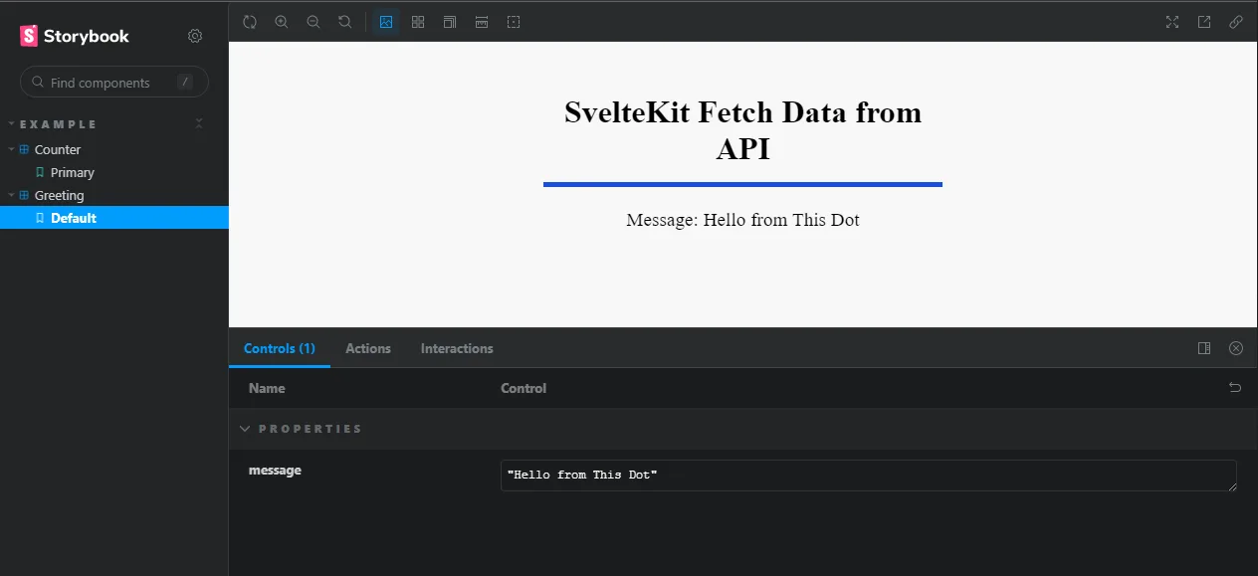Switch to the Actions tab
This screenshot has width=1258, height=576.
pyautogui.click(x=368, y=348)
